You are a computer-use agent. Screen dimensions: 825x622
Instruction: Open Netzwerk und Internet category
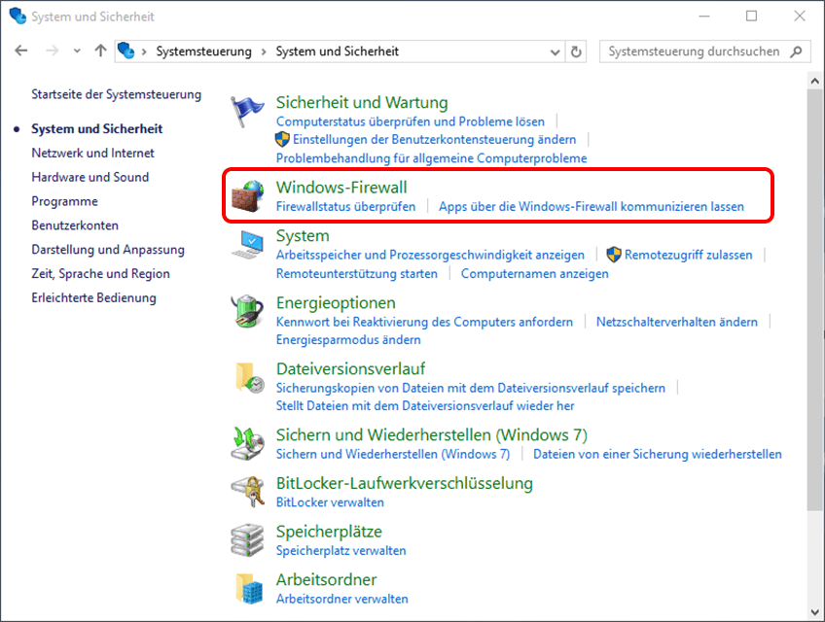pos(92,153)
